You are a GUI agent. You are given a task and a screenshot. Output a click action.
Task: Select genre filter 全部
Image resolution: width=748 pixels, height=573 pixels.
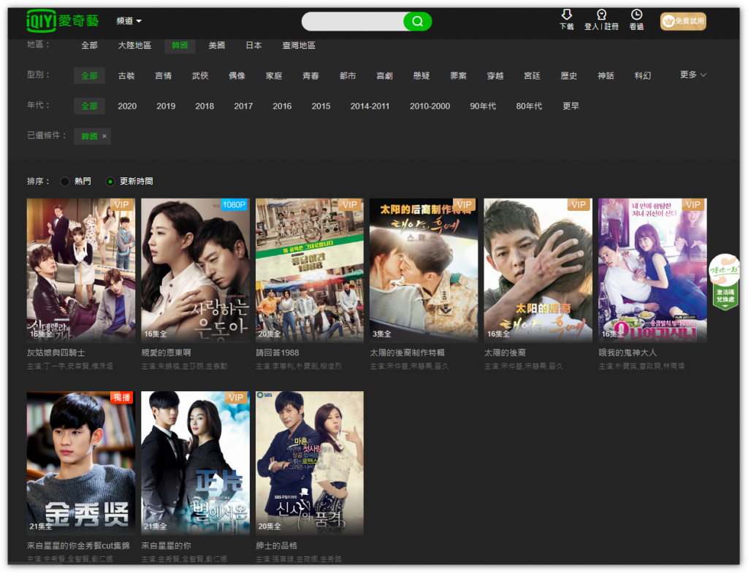[89, 76]
